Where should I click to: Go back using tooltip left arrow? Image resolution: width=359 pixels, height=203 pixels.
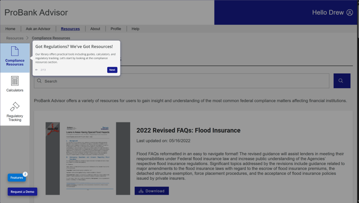36,70
